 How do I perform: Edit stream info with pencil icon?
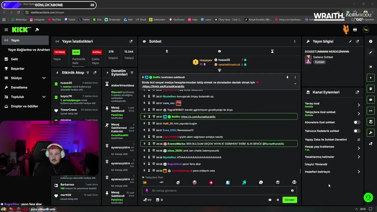pyautogui.click(x=350, y=42)
